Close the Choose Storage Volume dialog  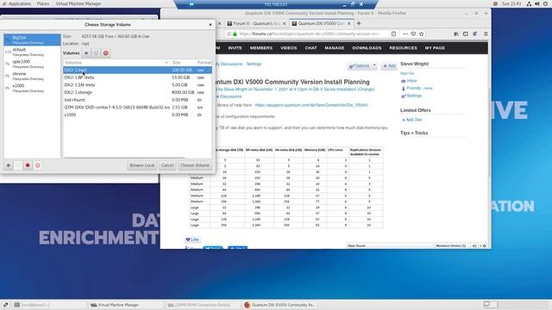[210, 25]
